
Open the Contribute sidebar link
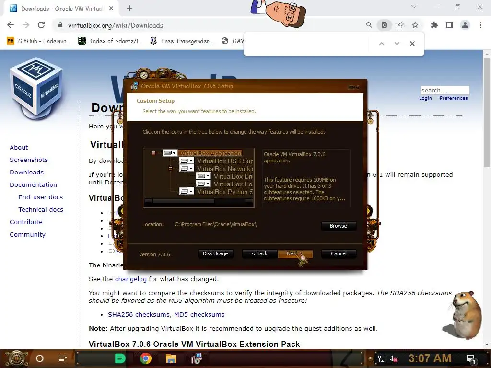click(26, 222)
